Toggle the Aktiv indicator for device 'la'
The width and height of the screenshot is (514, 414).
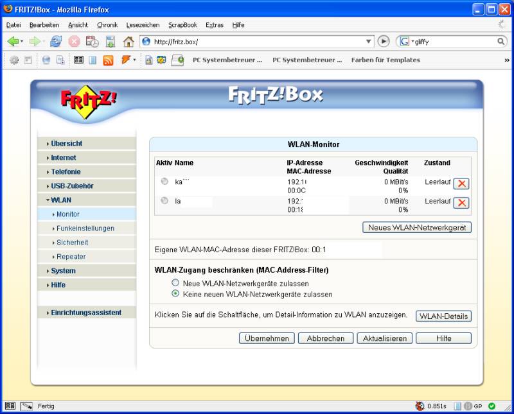tap(164, 200)
